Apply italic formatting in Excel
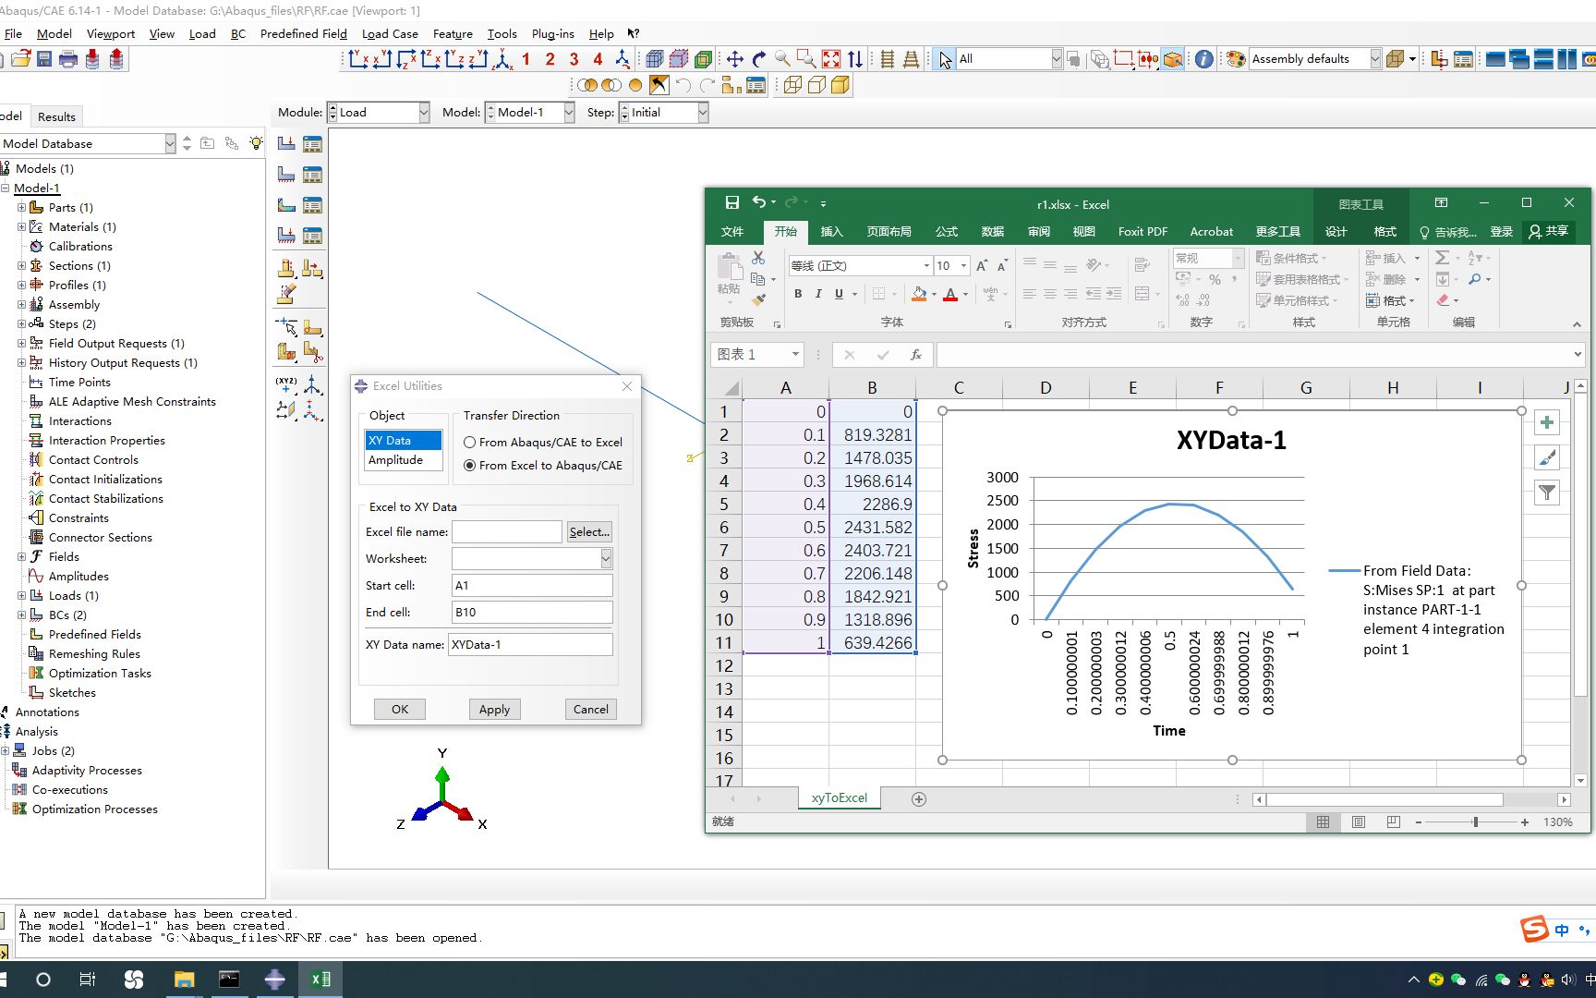 (818, 294)
